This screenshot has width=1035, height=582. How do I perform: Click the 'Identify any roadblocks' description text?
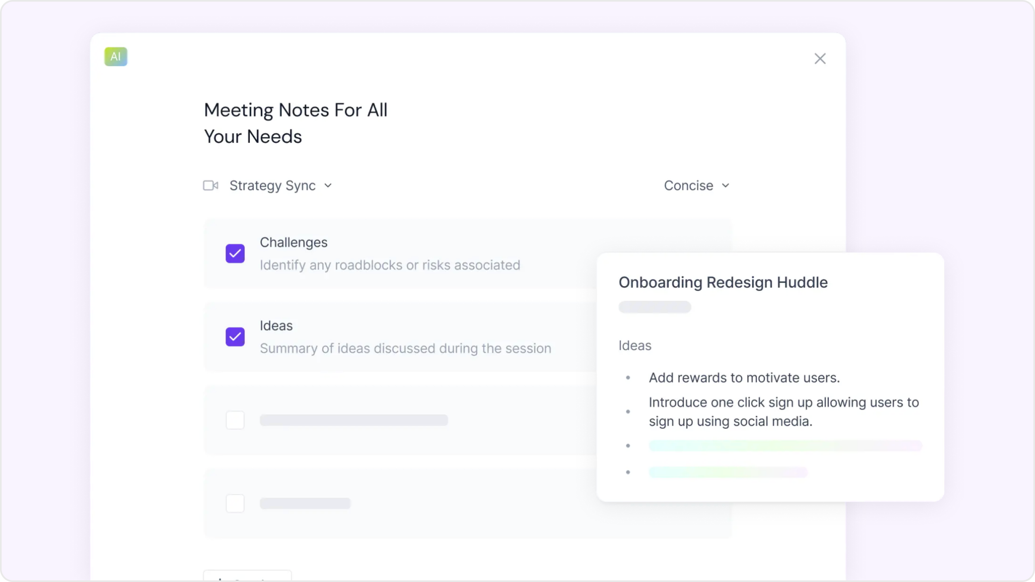coord(390,265)
